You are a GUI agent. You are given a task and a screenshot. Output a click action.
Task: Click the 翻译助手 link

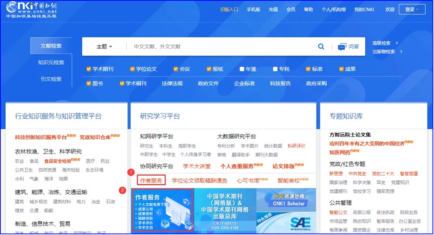click(241, 155)
